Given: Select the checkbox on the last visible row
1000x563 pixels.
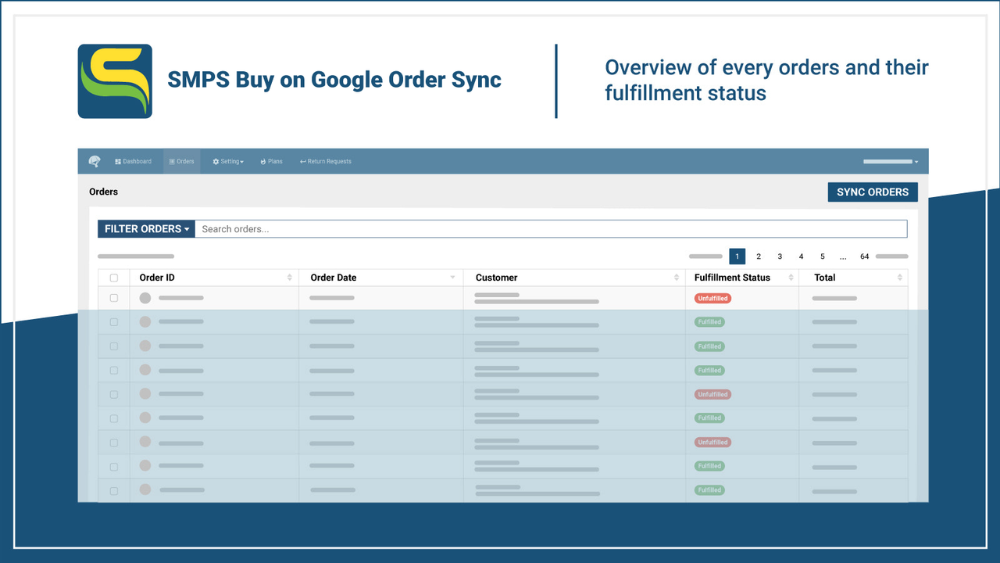Looking at the screenshot, I should (113, 489).
